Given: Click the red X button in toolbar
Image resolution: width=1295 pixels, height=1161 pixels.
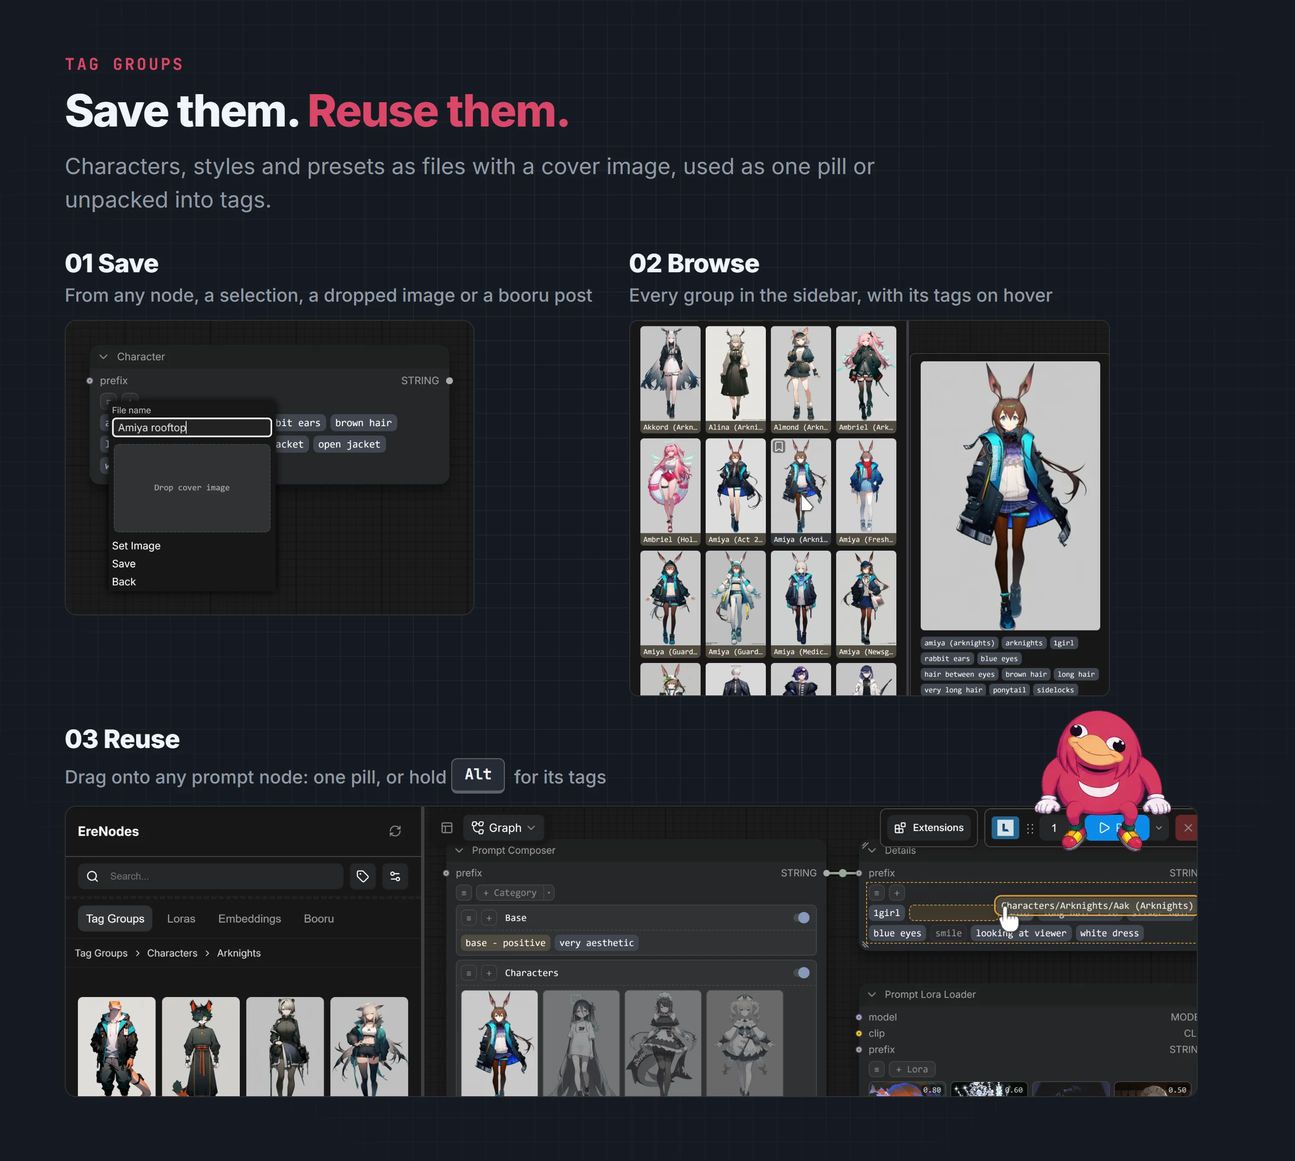Looking at the screenshot, I should [x=1187, y=828].
